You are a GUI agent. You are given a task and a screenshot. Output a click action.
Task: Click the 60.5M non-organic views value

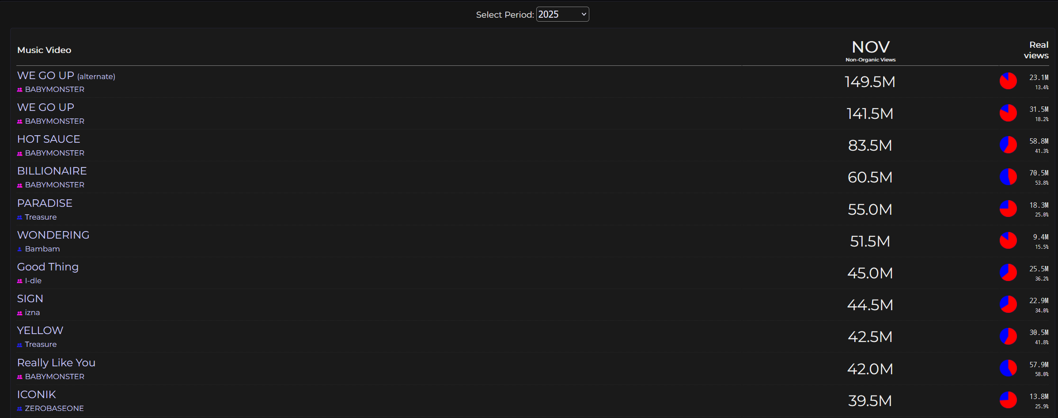(870, 177)
